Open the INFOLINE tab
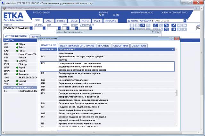Image resolution: width=205 pixels, height=136 pixels. tap(111, 21)
